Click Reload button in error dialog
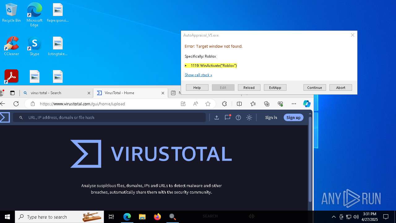Viewport: 396px width, 223px height. click(249, 88)
